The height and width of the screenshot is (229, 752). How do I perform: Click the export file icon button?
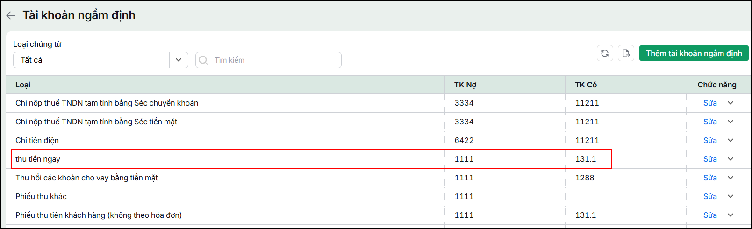(x=626, y=53)
